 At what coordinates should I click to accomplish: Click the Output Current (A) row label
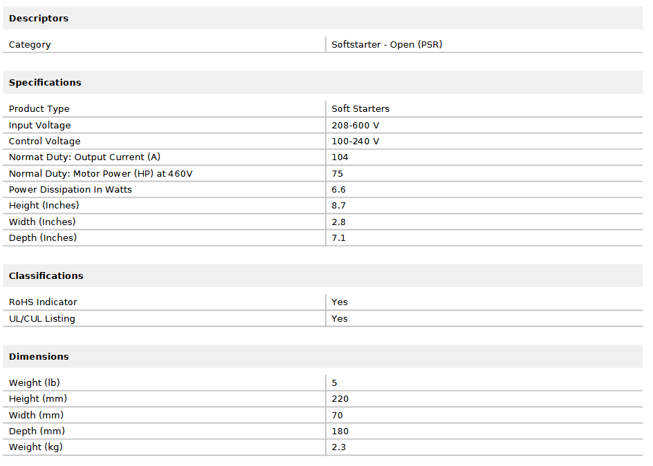tap(84, 157)
